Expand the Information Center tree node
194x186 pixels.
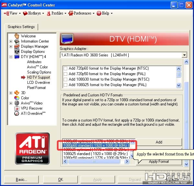[x=11, y=41]
